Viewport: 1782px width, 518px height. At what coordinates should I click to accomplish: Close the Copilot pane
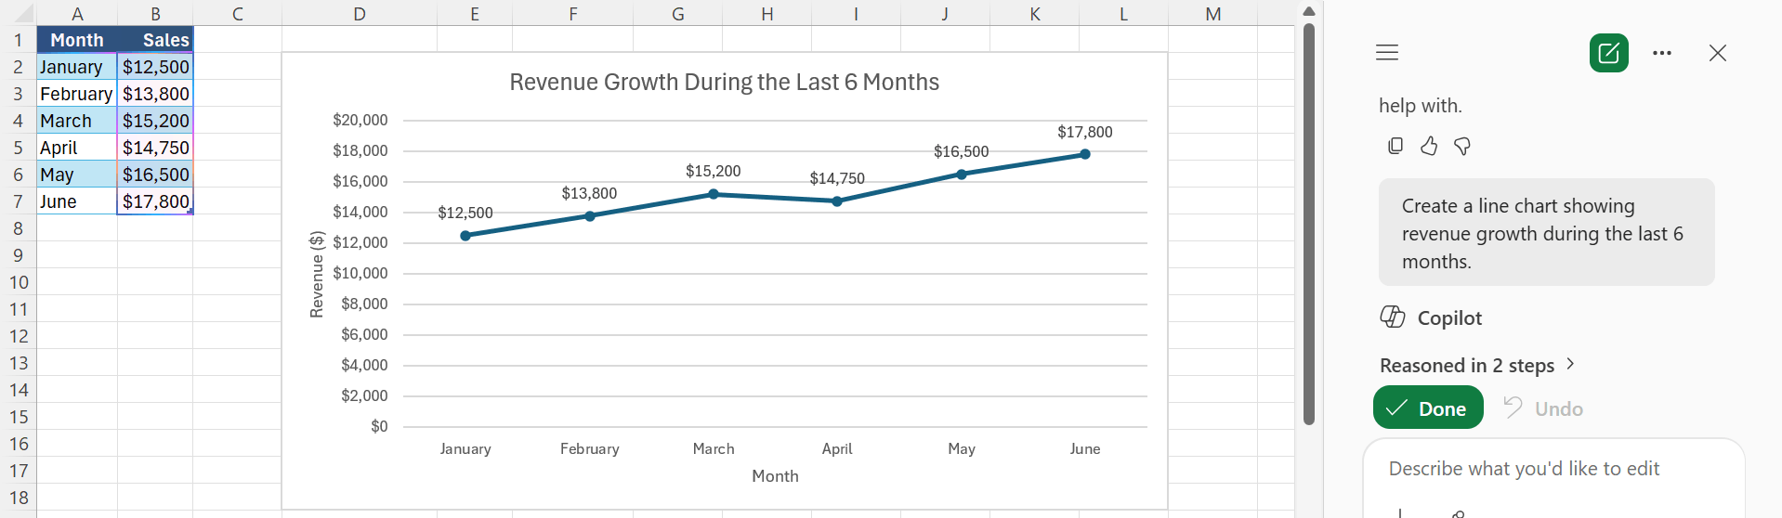pyautogui.click(x=1718, y=53)
